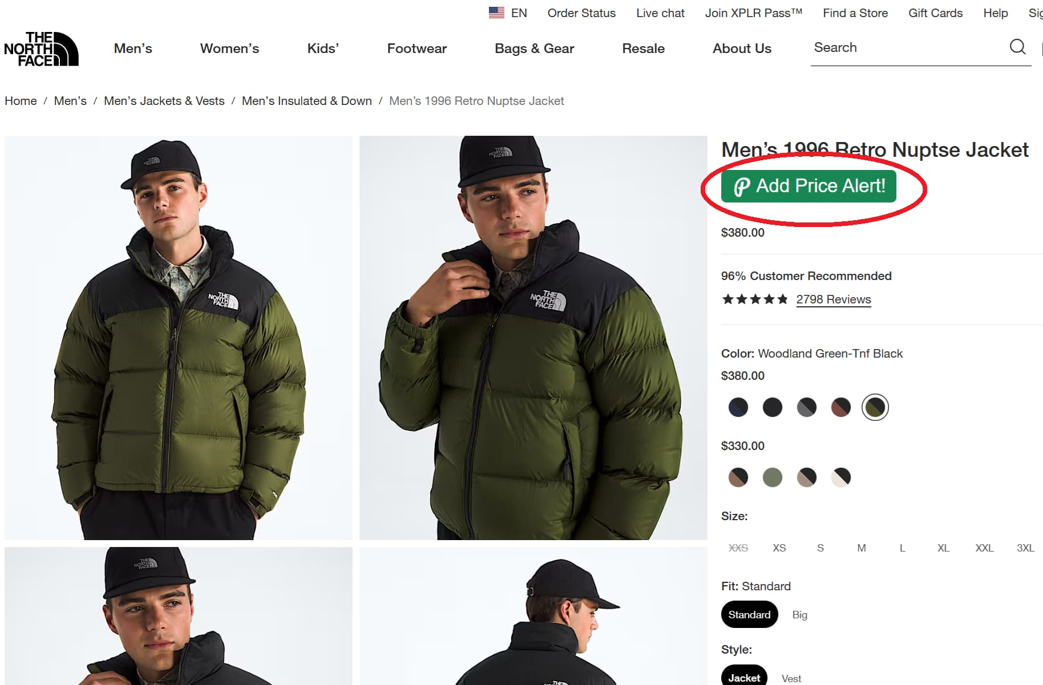Open the Women's menu
Screen dimensions: 1043x685
229,48
